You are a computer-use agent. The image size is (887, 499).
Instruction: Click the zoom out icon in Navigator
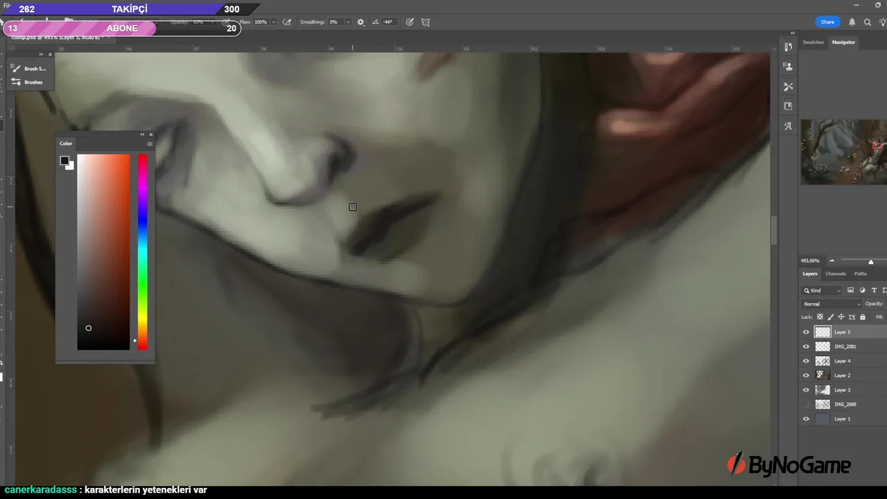(832, 261)
